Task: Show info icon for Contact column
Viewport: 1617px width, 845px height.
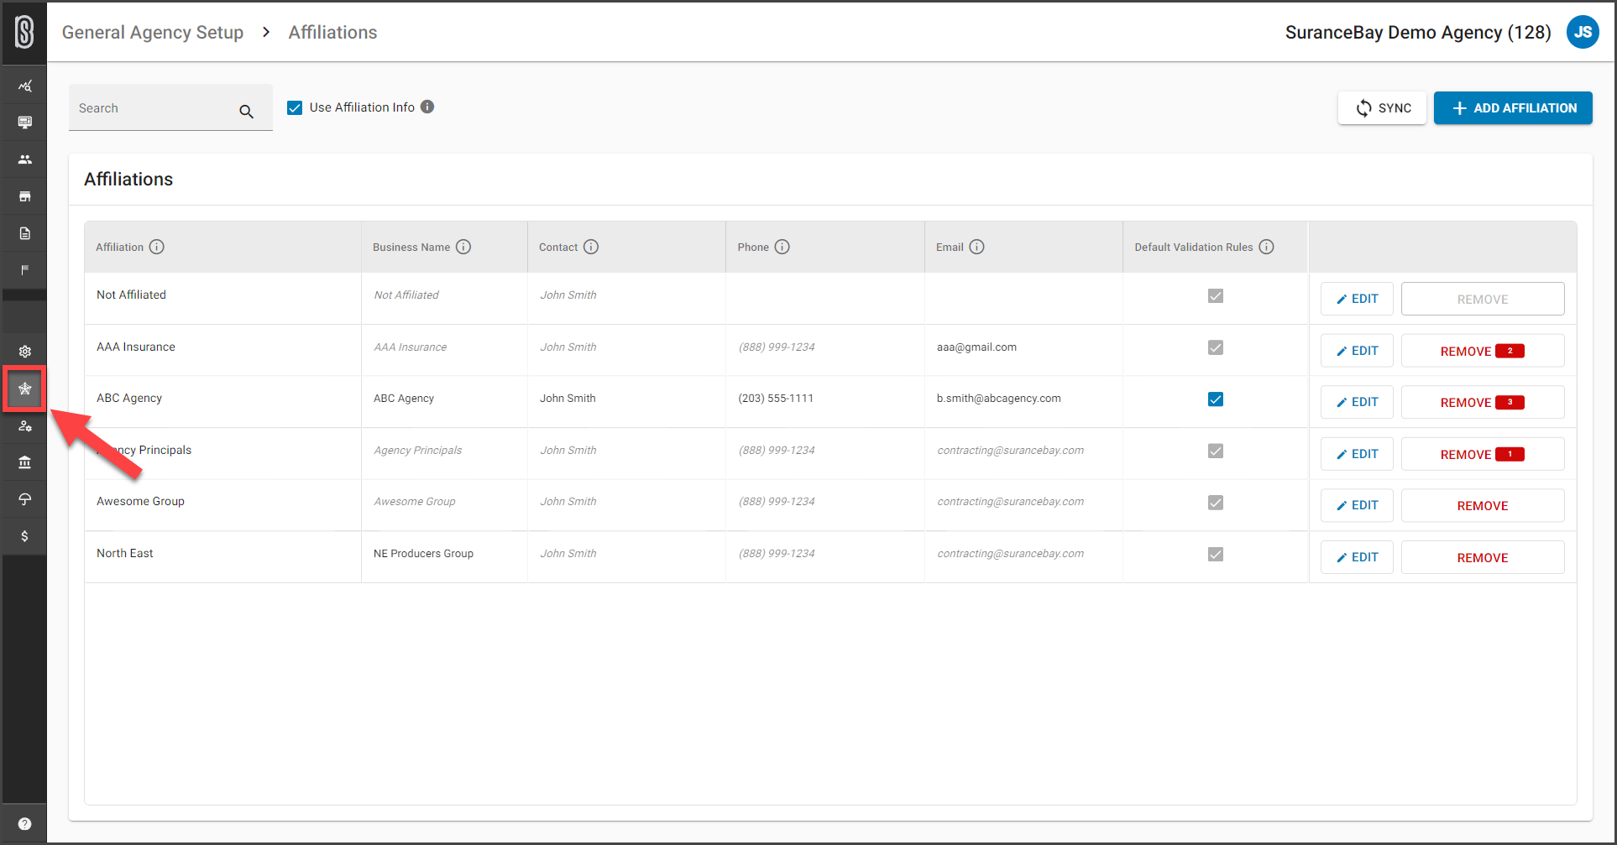Action: [x=591, y=247]
